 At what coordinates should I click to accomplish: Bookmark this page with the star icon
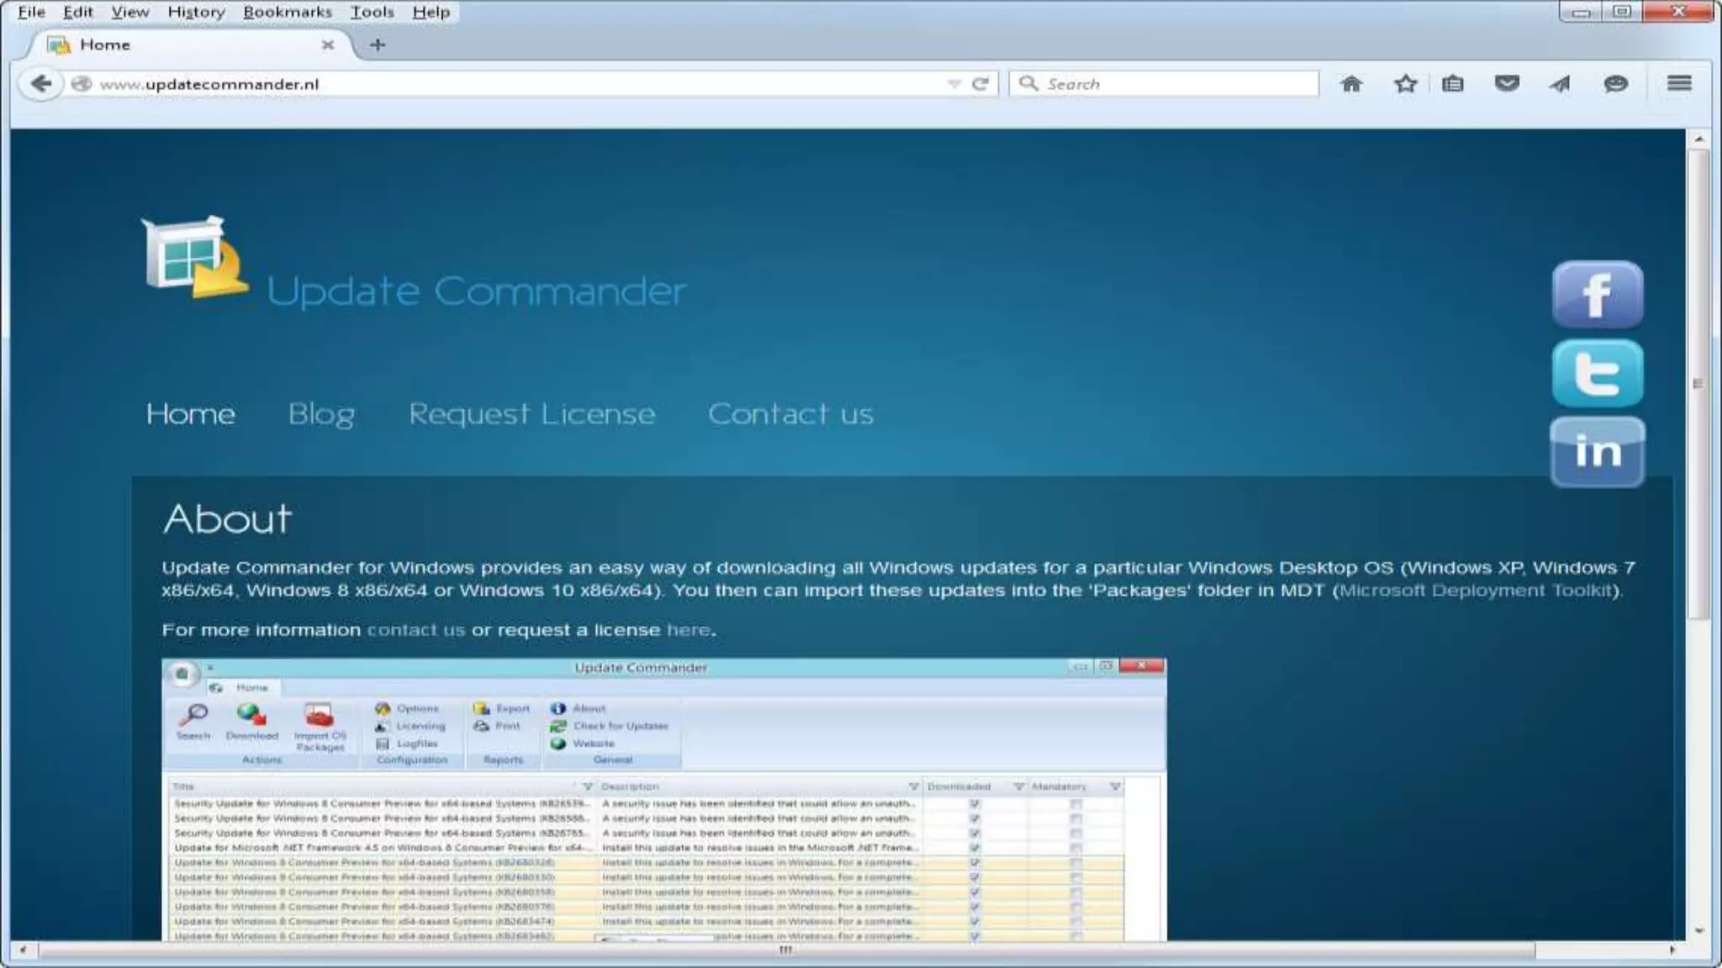pyautogui.click(x=1405, y=83)
